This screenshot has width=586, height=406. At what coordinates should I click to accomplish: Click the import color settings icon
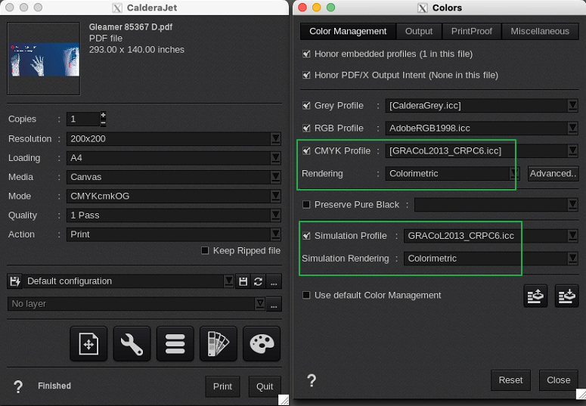[566, 296]
